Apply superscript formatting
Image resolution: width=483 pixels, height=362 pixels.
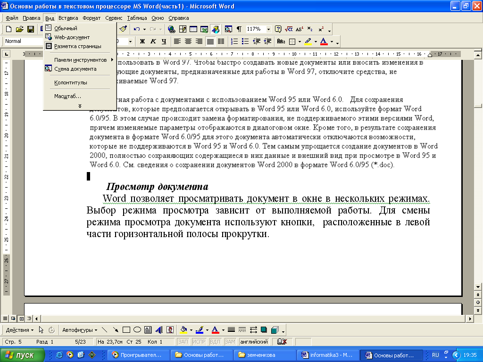(x=321, y=29)
